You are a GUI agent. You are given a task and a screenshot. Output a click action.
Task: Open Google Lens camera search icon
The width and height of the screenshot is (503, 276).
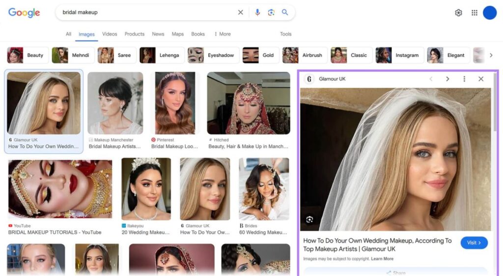[271, 12]
